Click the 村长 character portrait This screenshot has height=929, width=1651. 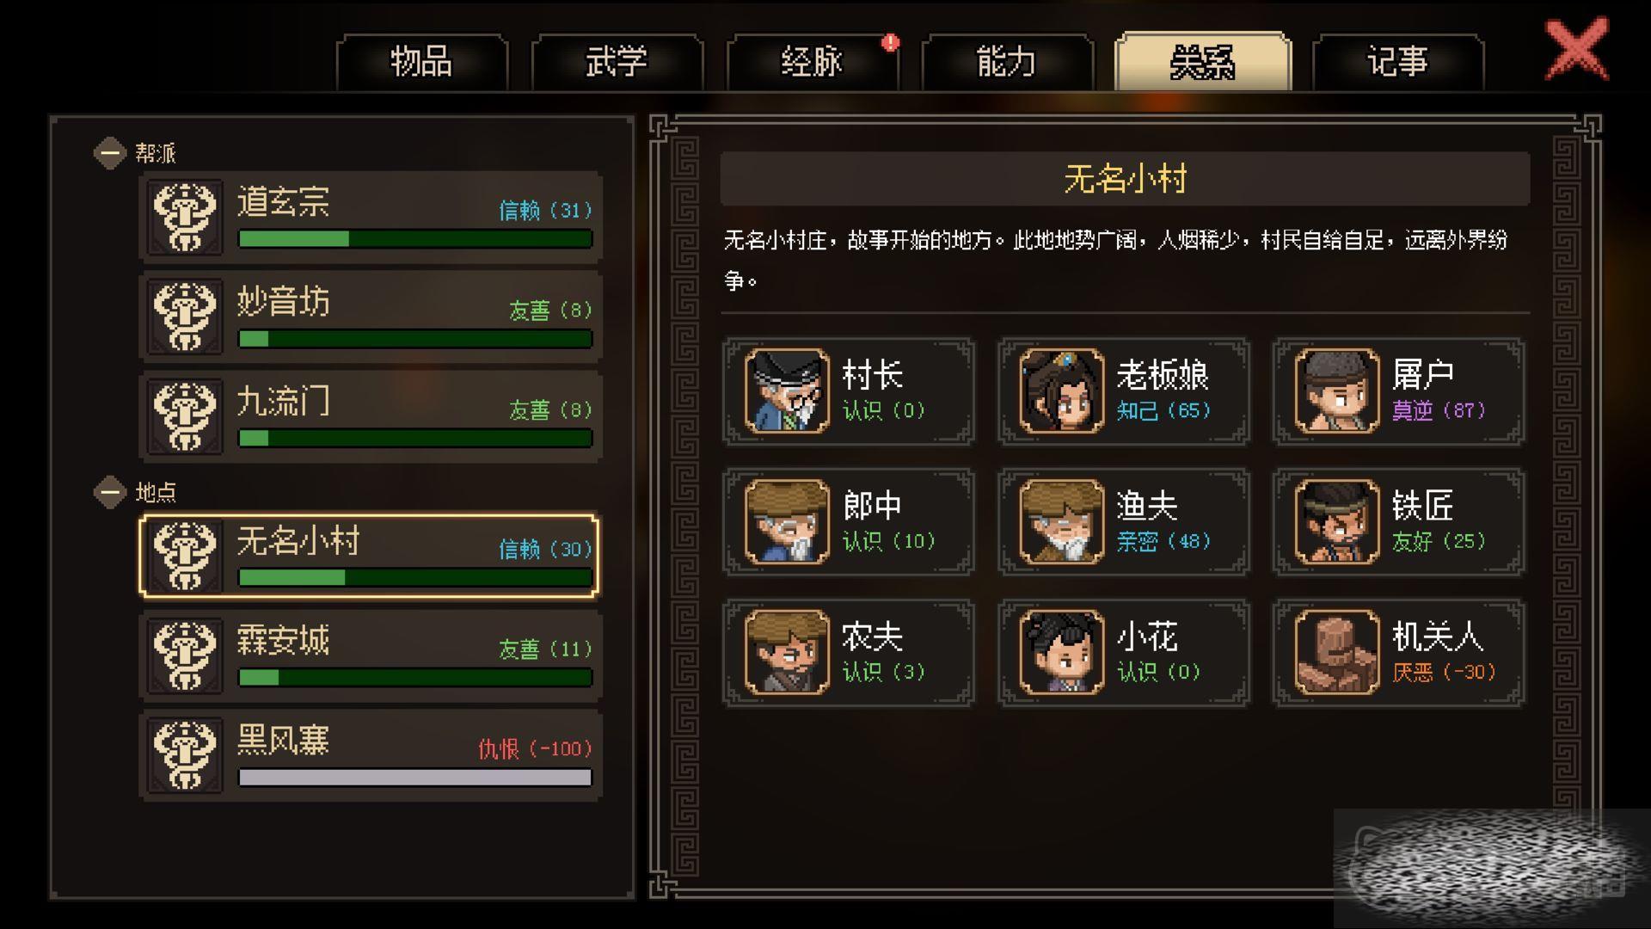(x=787, y=391)
